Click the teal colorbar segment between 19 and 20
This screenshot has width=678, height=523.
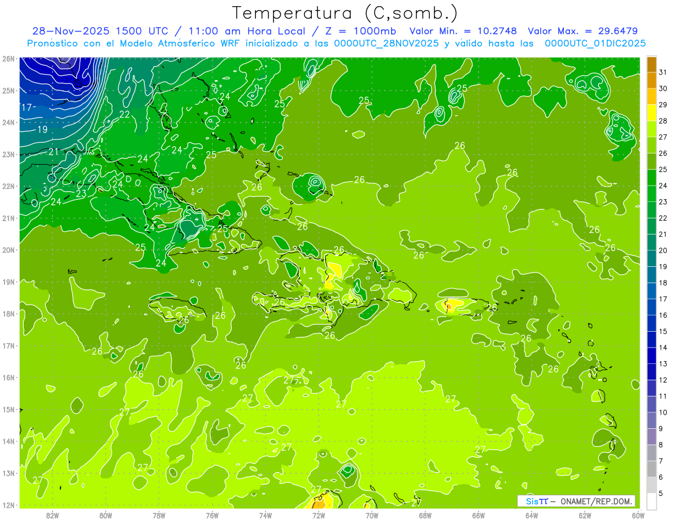pyautogui.click(x=651, y=258)
